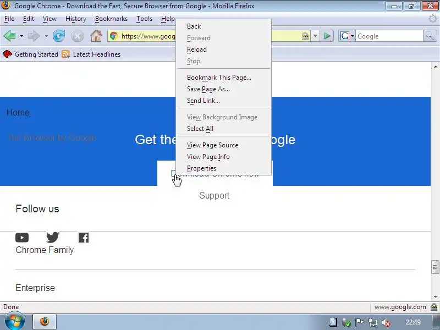
Task: Expand the address bar history dropdown
Action: point(315,36)
